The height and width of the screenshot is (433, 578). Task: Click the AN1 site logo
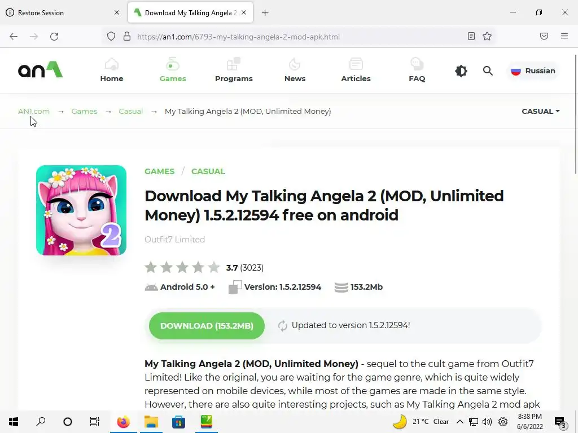tap(41, 69)
